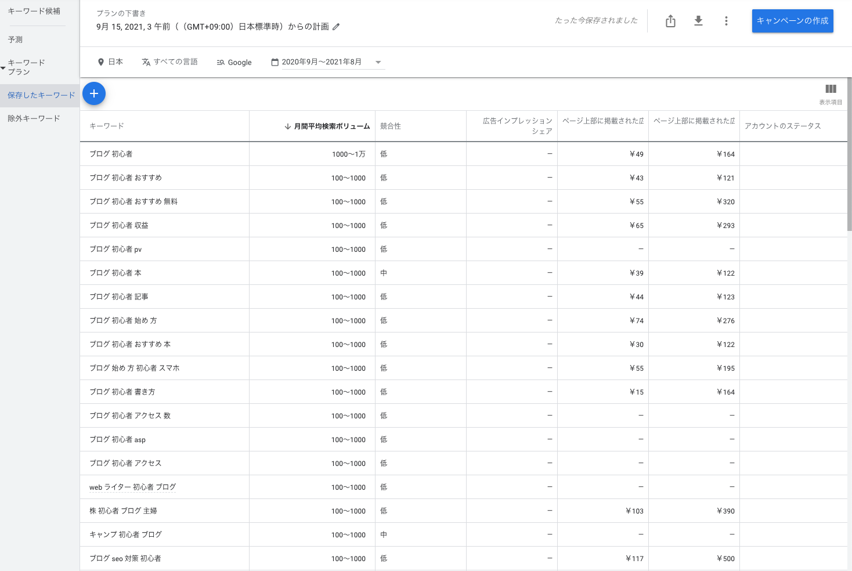This screenshot has width=852, height=571.
Task: Click the search network icon next to Google
Action: coord(221,63)
